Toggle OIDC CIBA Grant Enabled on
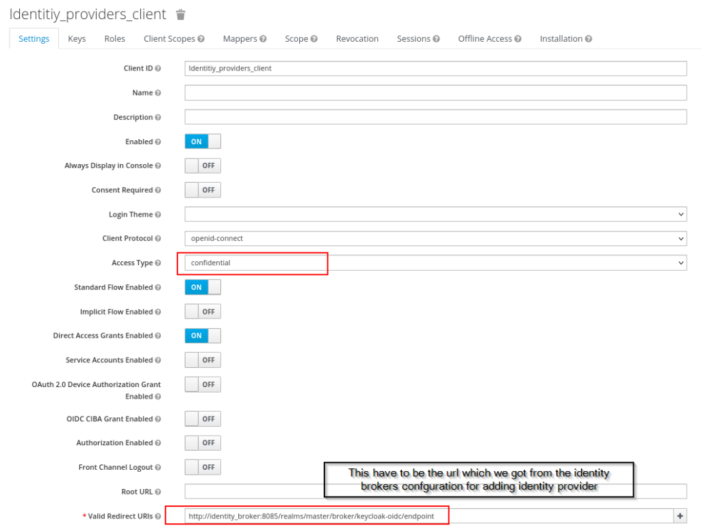The image size is (701, 530). [203, 418]
